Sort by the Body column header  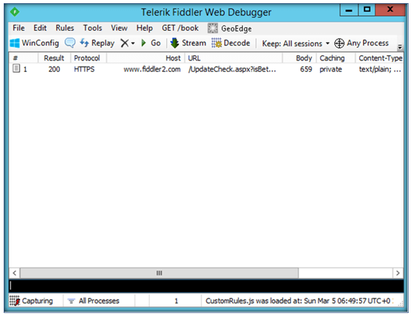click(x=299, y=58)
